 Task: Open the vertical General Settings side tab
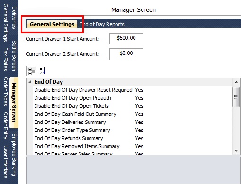coord(5,23)
